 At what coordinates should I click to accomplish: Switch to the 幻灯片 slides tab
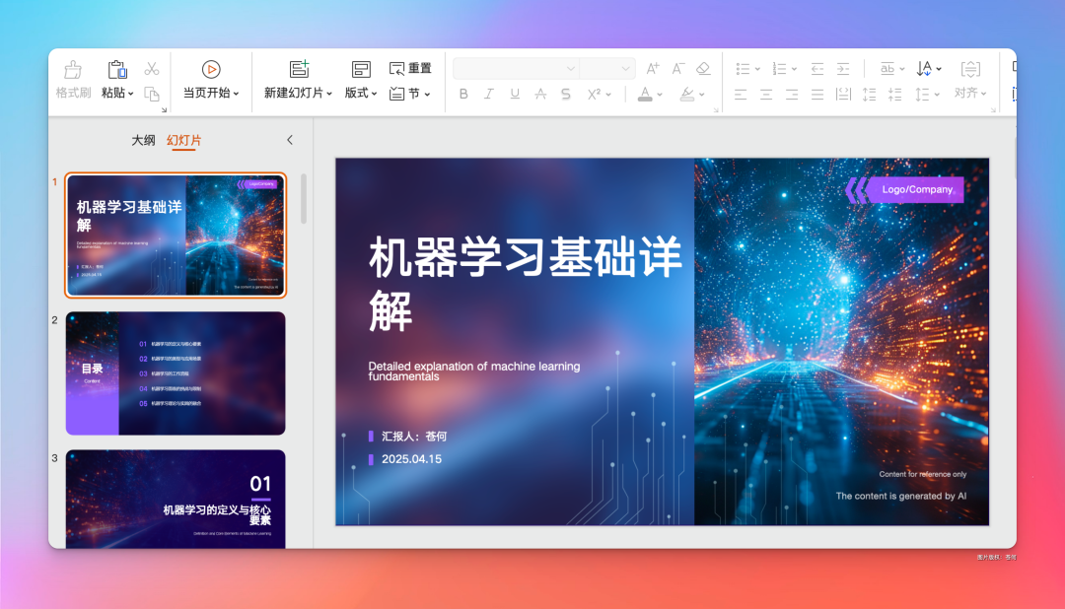(x=184, y=140)
